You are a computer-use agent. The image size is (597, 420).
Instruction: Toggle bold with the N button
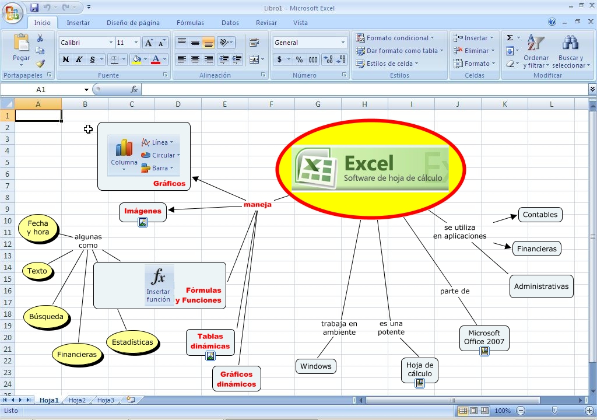pos(66,60)
